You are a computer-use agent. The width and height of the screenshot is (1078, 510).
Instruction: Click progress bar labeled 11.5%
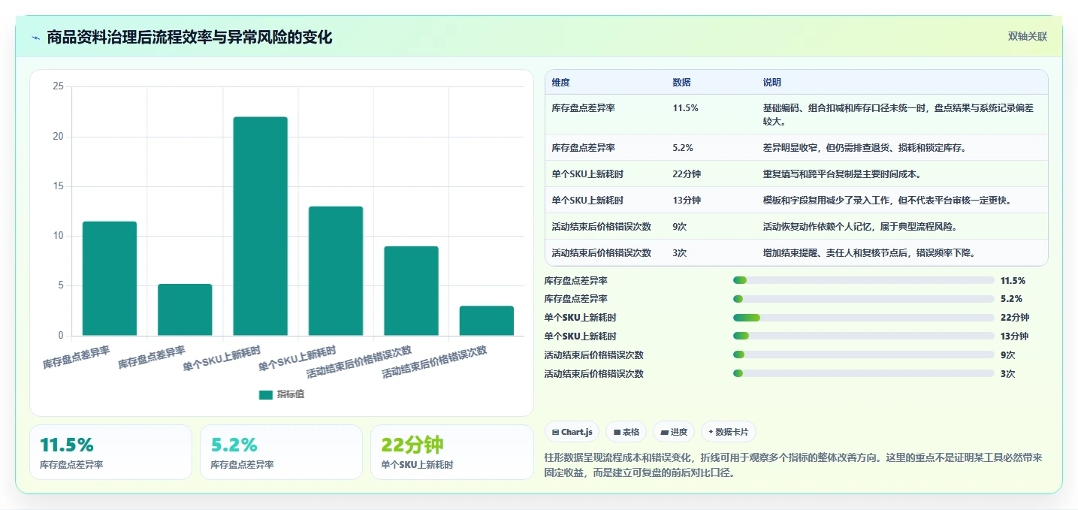pos(864,280)
